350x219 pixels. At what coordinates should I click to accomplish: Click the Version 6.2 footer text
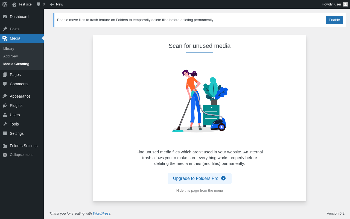pyautogui.click(x=336, y=213)
